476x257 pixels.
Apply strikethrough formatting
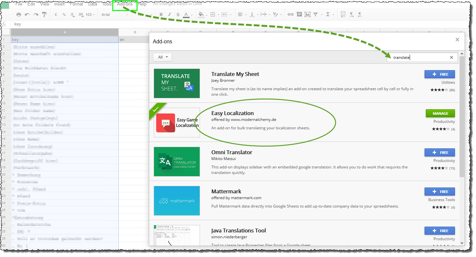(178, 15)
